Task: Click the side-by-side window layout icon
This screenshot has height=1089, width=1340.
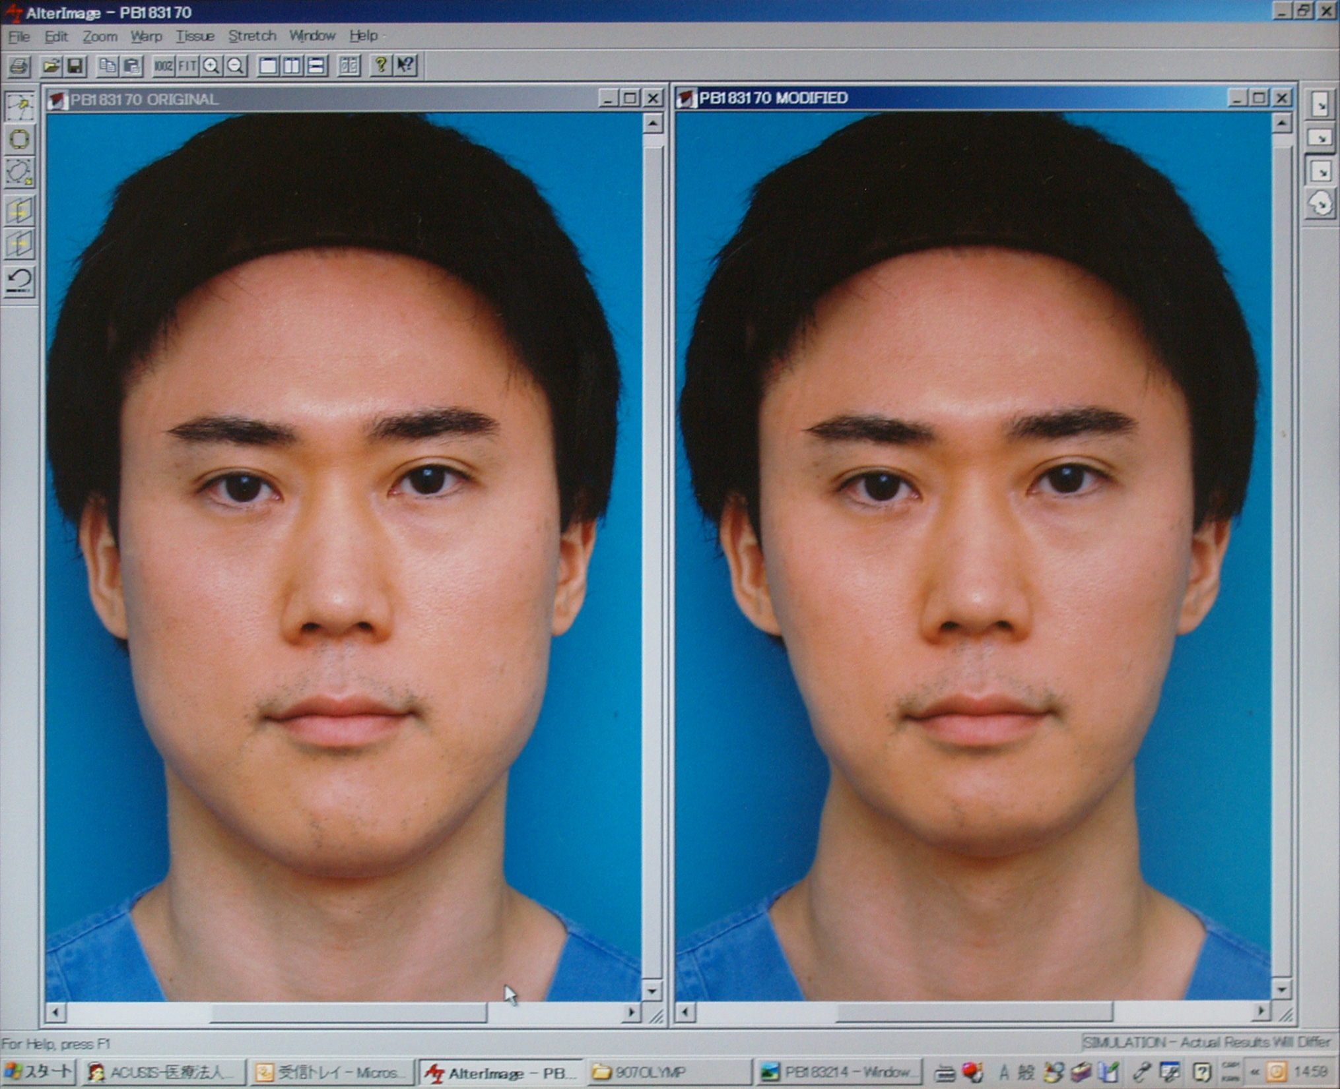Action: [x=292, y=65]
